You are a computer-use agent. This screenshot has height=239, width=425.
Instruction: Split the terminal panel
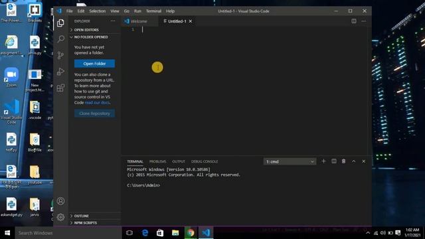[x=333, y=161]
